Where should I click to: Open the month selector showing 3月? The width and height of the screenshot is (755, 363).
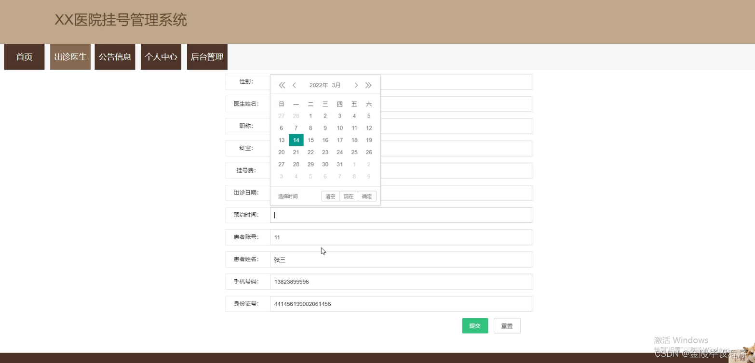click(336, 85)
